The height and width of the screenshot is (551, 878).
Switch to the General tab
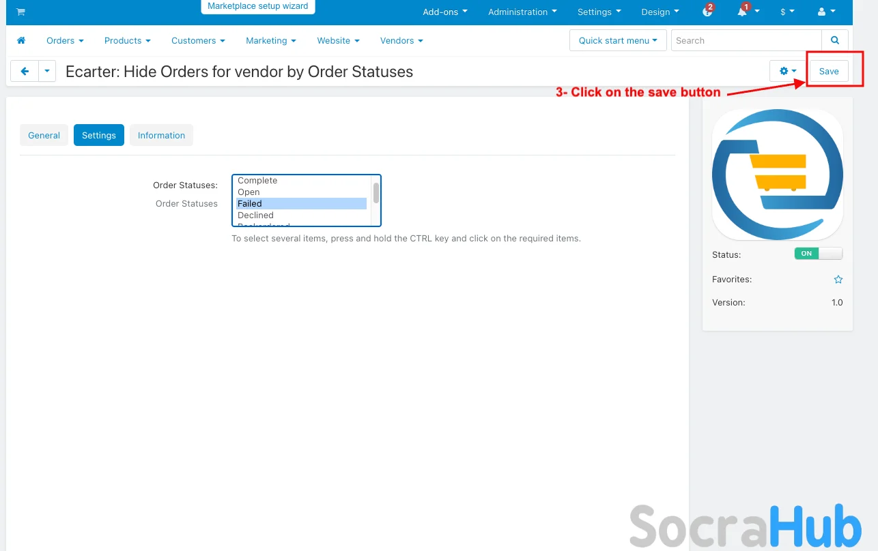tap(44, 135)
